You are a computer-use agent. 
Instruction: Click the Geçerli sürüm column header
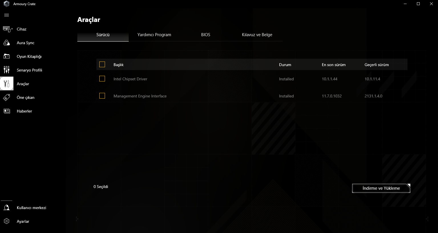pyautogui.click(x=377, y=65)
